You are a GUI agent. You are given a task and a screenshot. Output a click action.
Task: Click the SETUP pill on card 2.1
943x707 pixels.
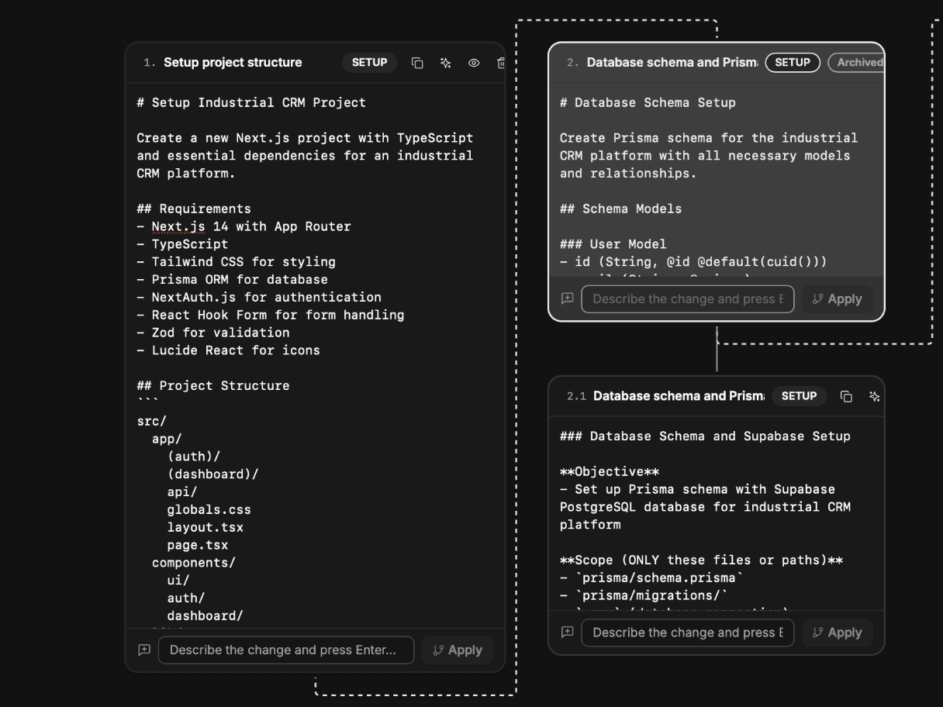pos(799,396)
